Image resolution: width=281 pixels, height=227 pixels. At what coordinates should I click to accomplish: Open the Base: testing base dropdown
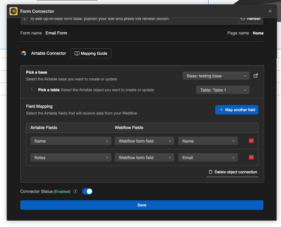point(216,76)
